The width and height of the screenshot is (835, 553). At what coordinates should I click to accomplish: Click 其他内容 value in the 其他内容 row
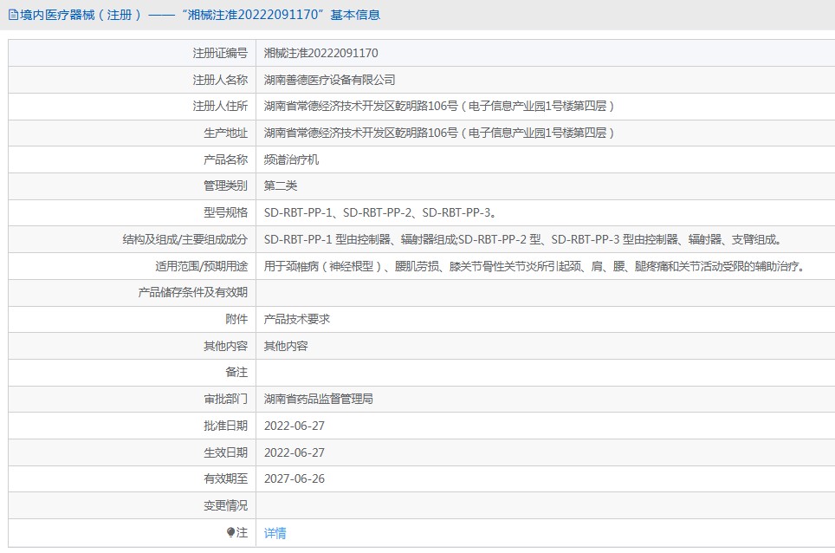click(286, 346)
